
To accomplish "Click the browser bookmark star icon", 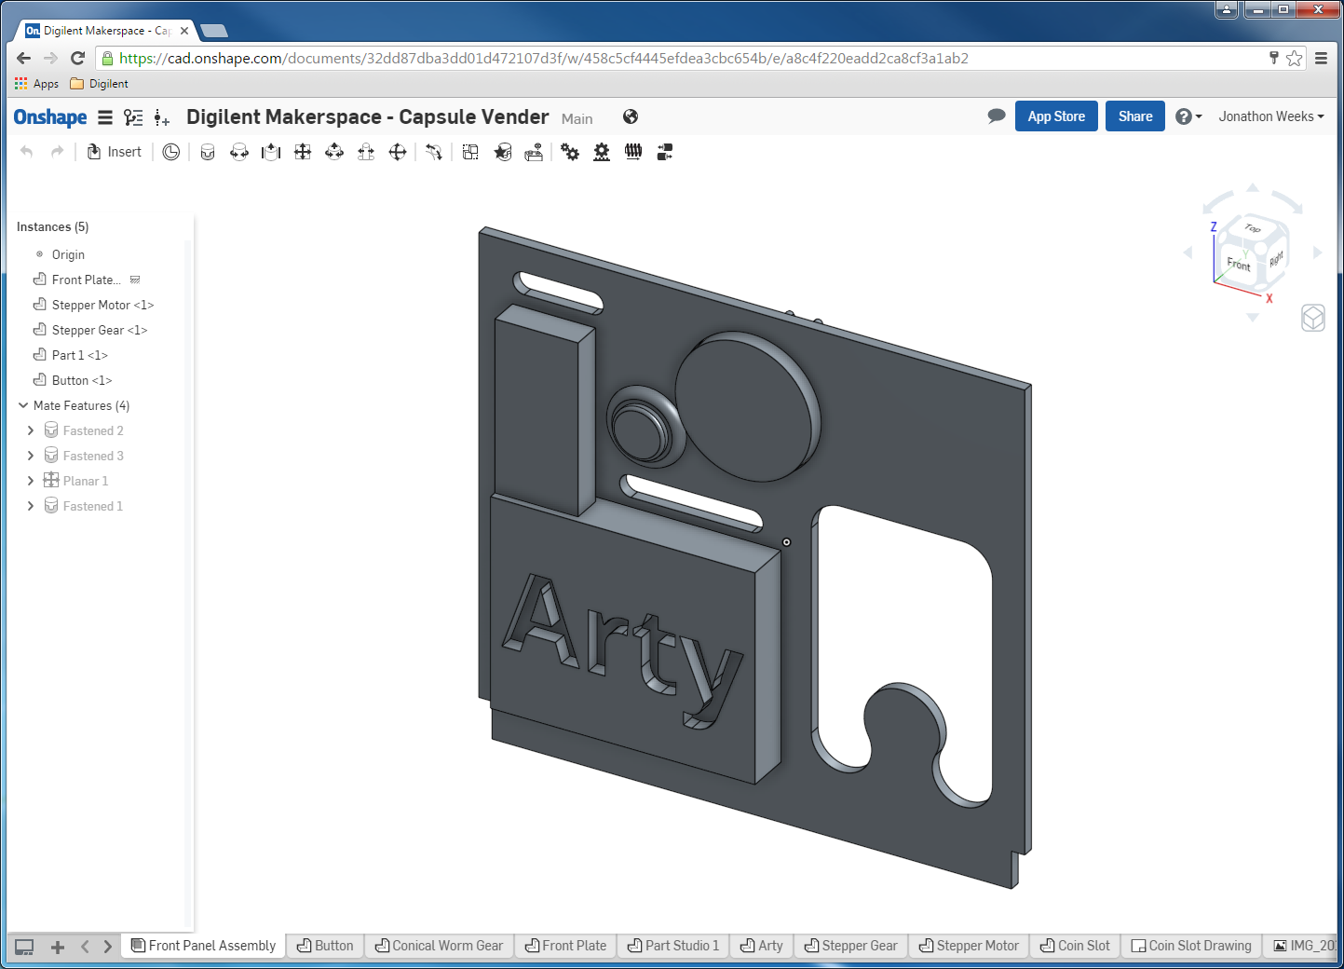I will [1295, 58].
